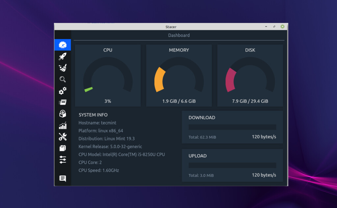This screenshot has width=337, height=208.
Task: Click the Upload progress bar
Action: tap(232, 165)
